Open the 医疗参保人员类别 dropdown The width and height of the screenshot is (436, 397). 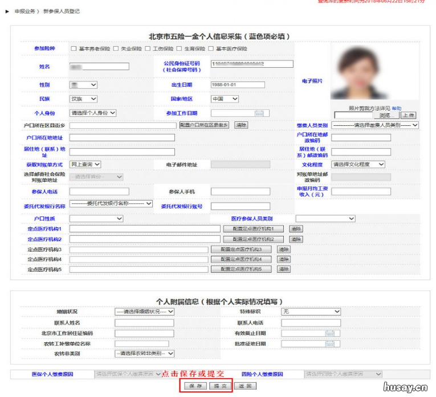[x=325, y=219]
